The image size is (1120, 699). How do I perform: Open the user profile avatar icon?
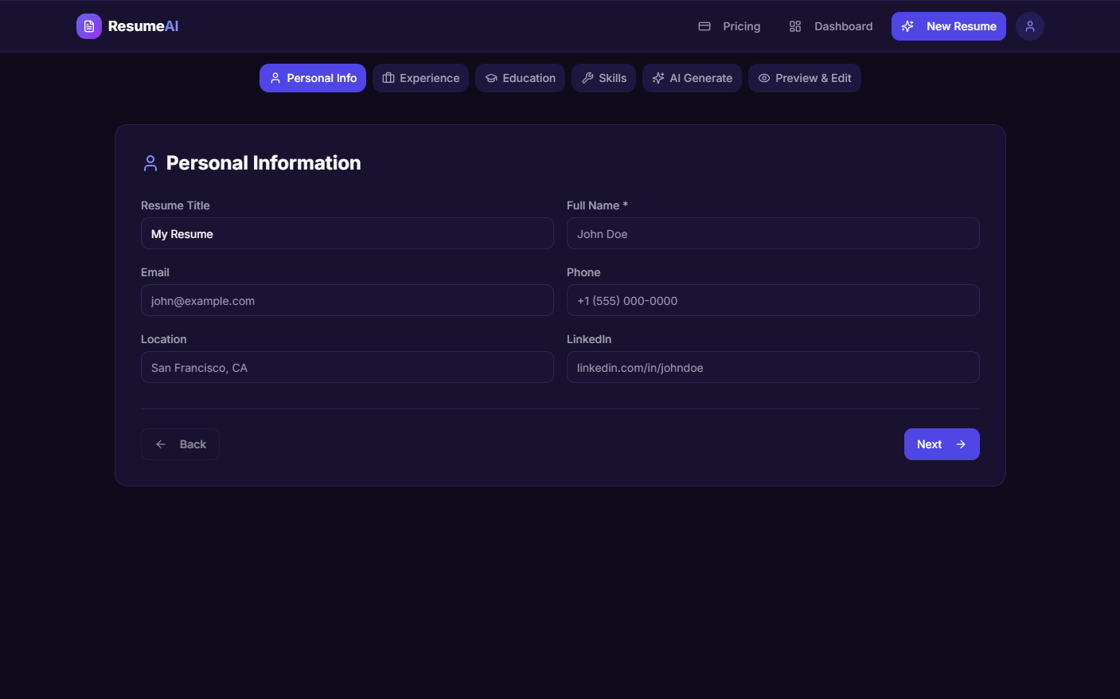click(x=1029, y=25)
